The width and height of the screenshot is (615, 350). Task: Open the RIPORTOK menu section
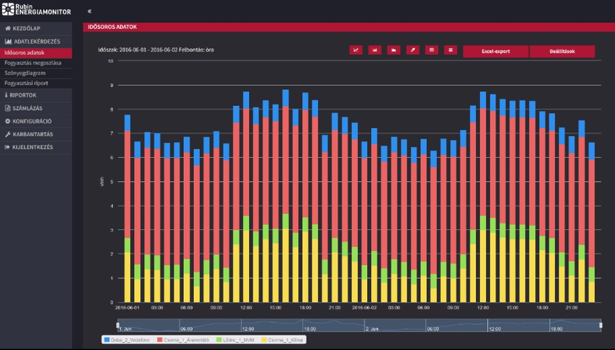pos(36,95)
